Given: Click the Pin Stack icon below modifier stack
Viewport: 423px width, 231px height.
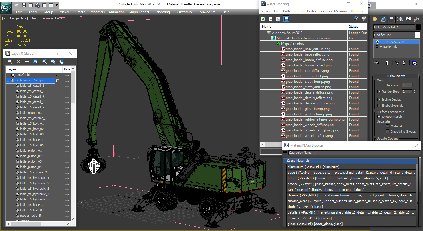Looking at the screenshot, I should click(x=377, y=63).
